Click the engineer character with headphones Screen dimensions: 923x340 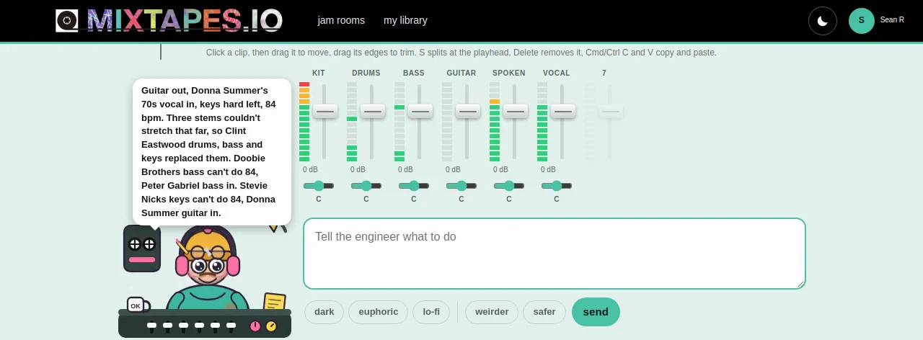208,268
